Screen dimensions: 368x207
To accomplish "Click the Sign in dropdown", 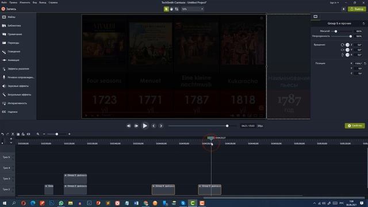I will click(x=334, y=2).
